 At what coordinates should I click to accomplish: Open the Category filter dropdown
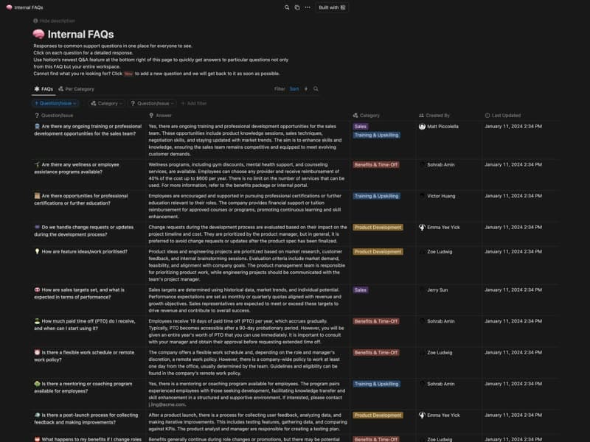pos(106,103)
